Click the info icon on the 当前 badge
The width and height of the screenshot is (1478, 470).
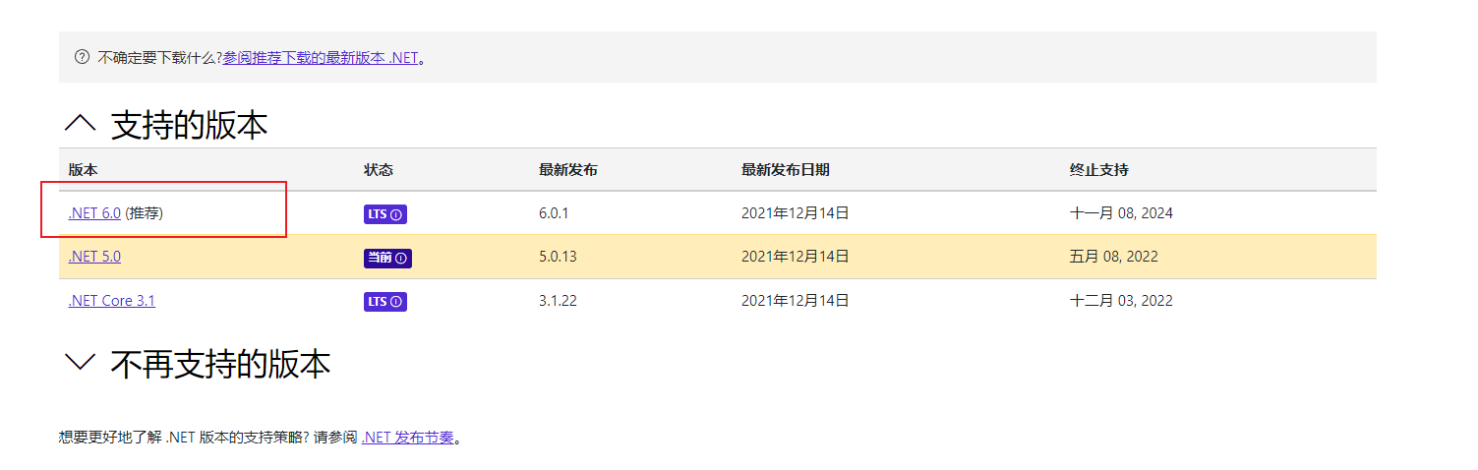(401, 258)
